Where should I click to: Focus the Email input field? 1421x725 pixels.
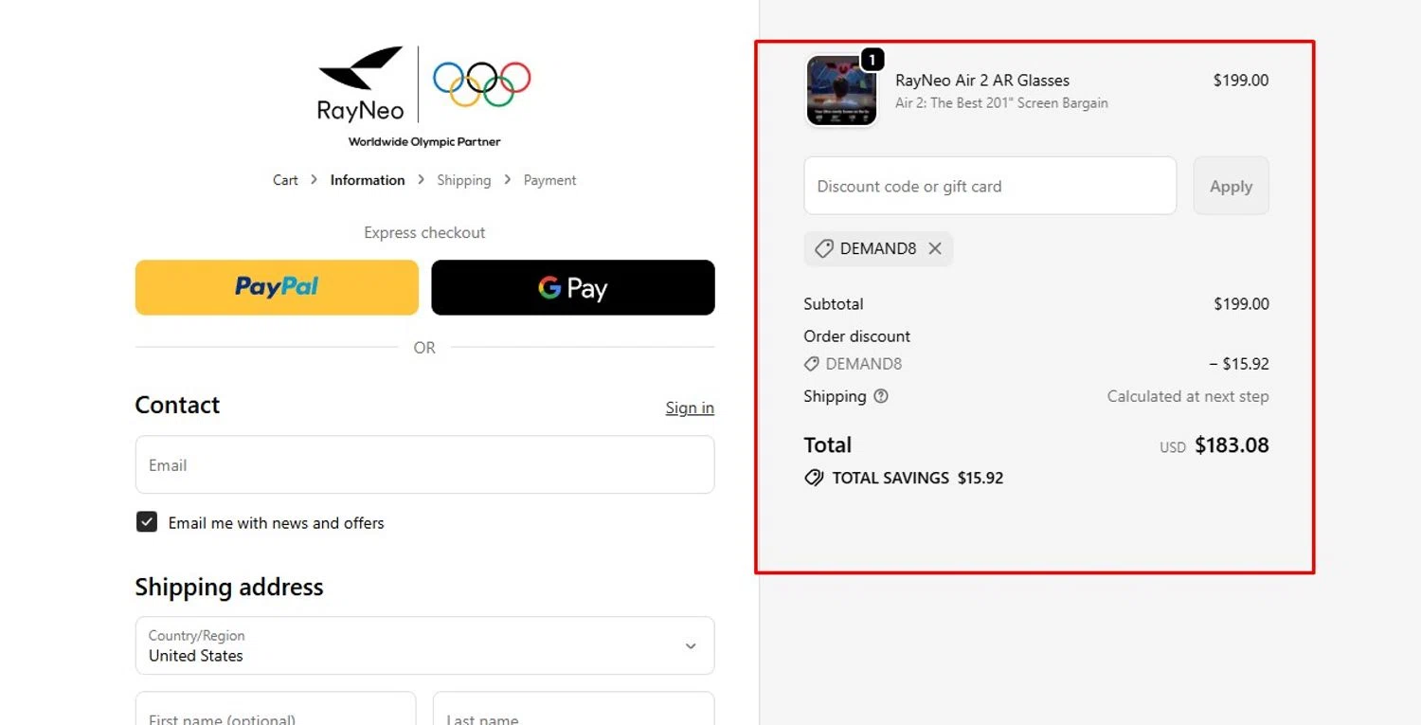(x=424, y=464)
